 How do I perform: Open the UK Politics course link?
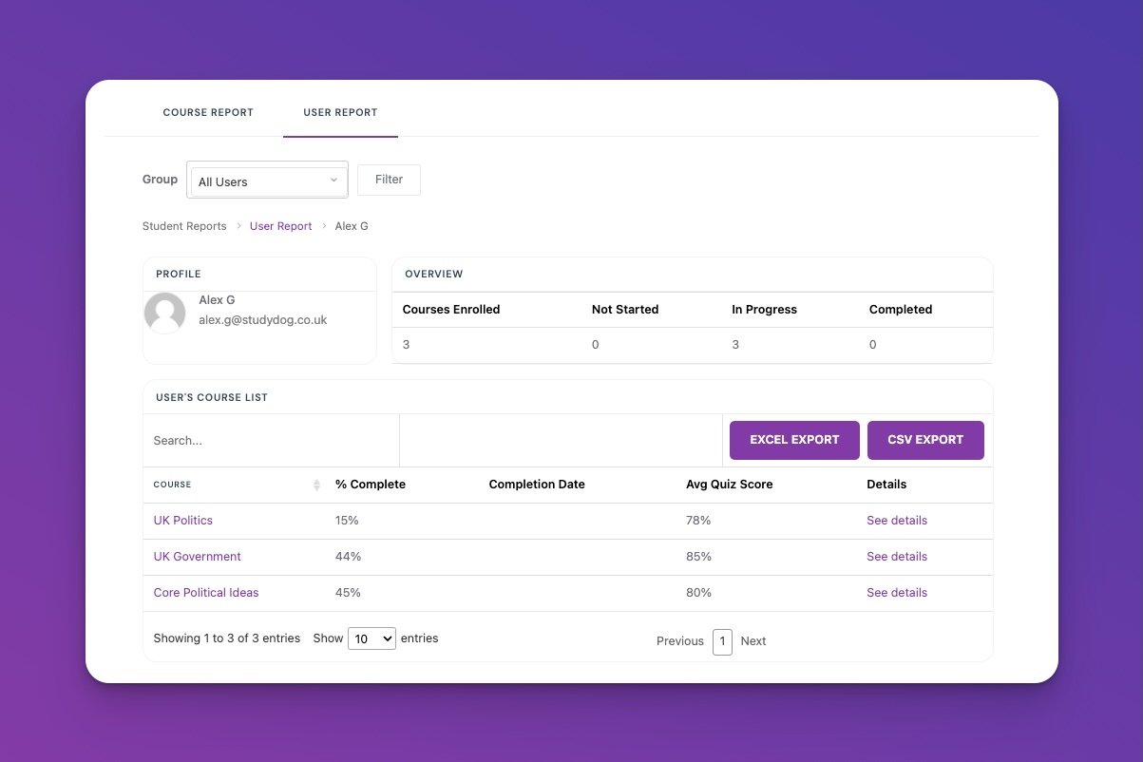182,521
